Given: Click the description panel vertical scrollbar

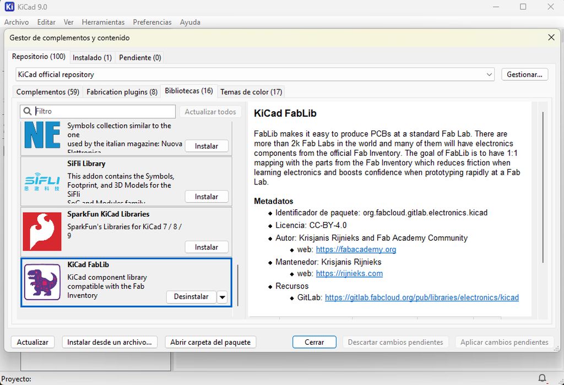Looking at the screenshot, I should [x=543, y=187].
